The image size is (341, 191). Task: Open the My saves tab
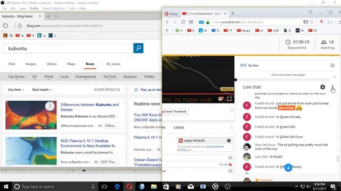tap(113, 64)
